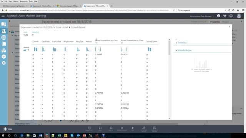Switch to the Properties tab behind dialog
The image size is (246, 138).
pos(215,22)
